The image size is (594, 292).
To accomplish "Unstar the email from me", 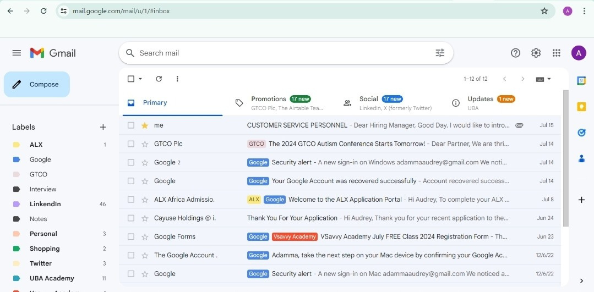I will point(145,125).
